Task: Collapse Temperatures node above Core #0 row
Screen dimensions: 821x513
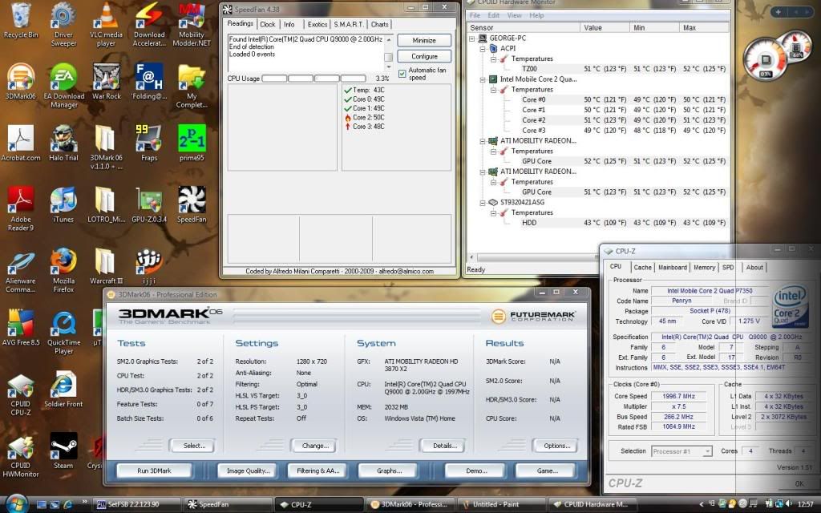Action: coord(493,90)
